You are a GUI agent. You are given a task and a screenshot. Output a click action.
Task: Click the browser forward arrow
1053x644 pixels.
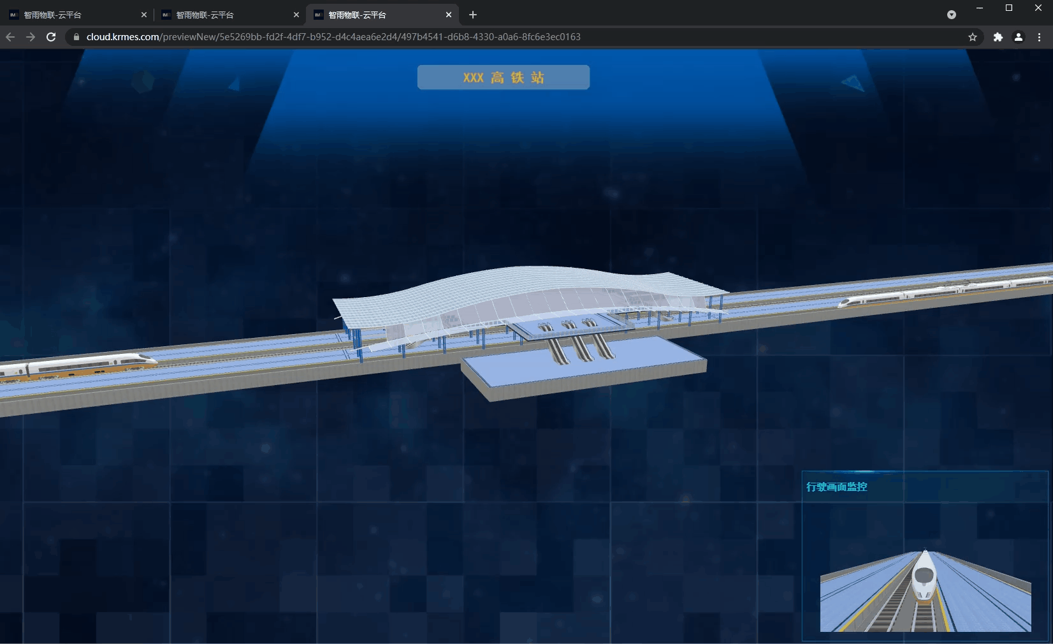[31, 37]
